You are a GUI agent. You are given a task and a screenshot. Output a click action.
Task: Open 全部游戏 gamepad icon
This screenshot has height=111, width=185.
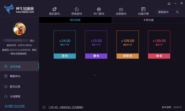point(121,9)
